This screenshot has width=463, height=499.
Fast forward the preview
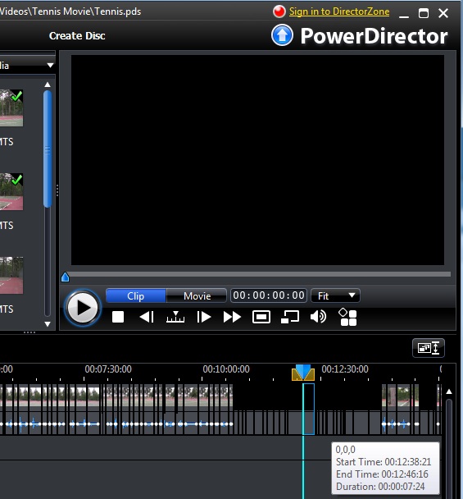[232, 317]
